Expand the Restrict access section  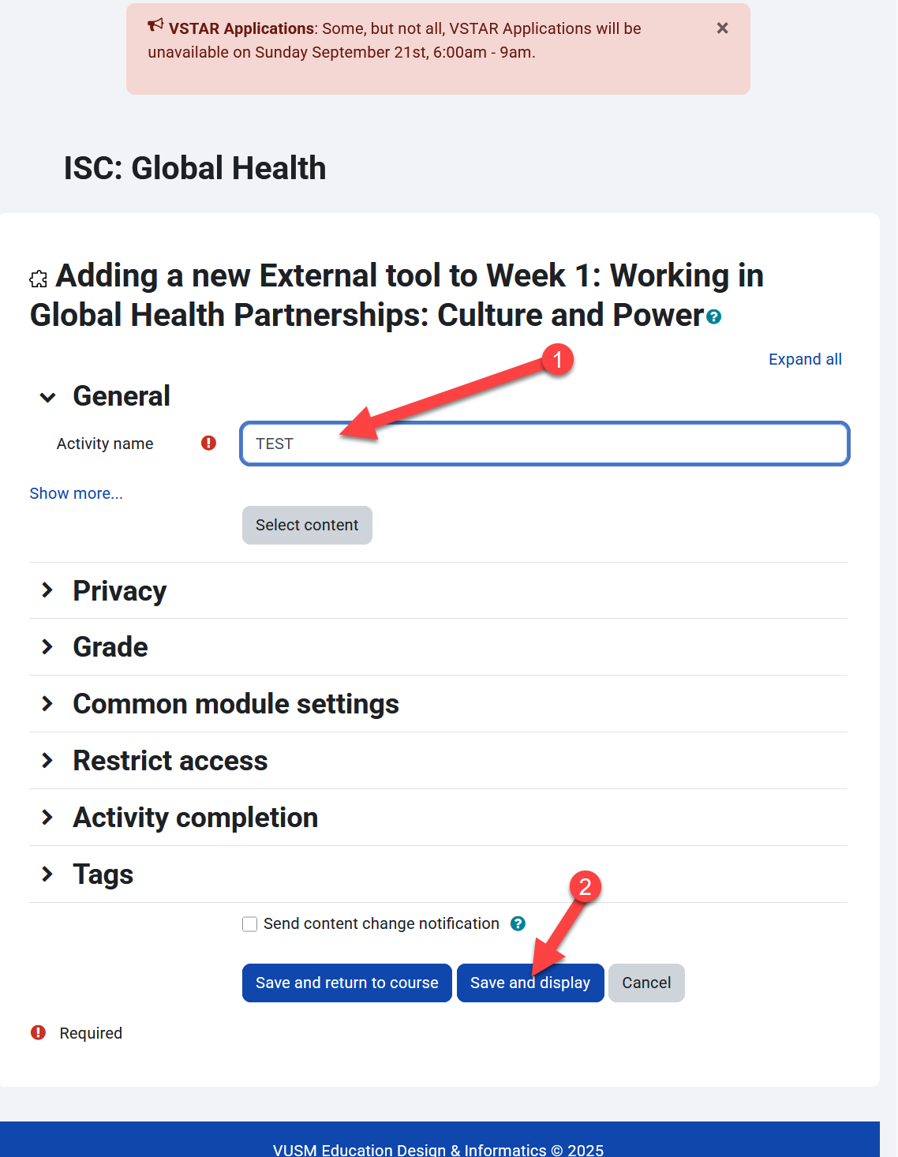pyautogui.click(x=48, y=761)
